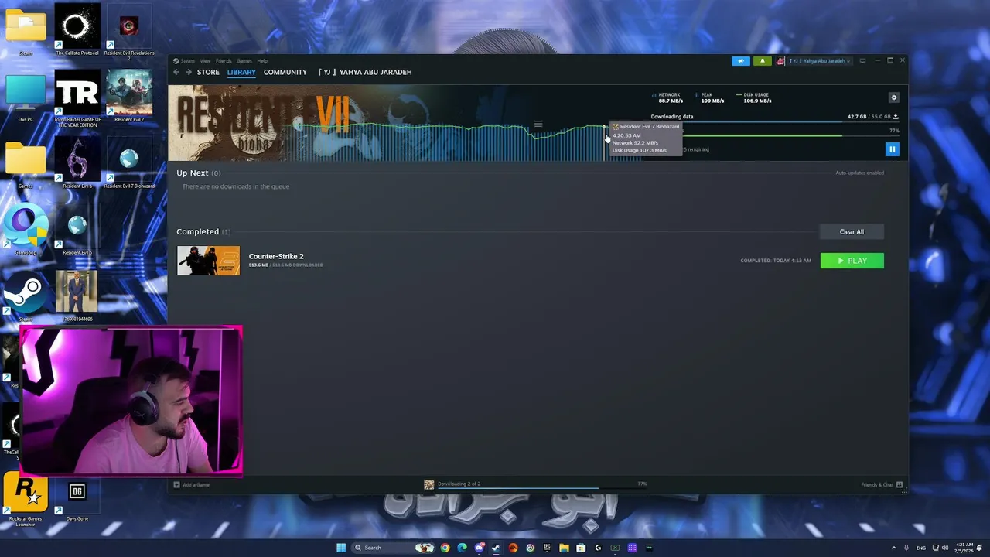Go forward with Steam's right arrow

(188, 72)
